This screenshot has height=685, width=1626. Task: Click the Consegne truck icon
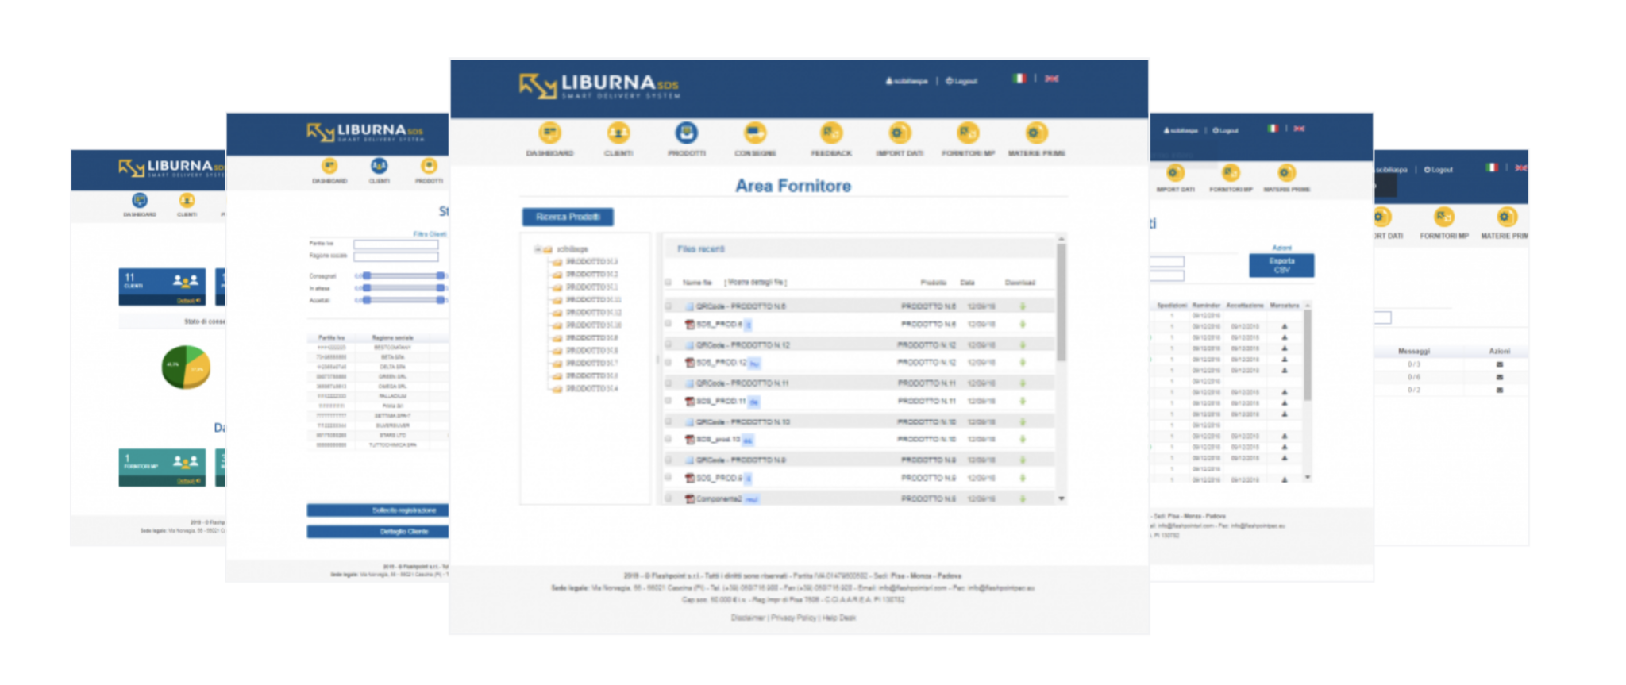click(x=754, y=133)
